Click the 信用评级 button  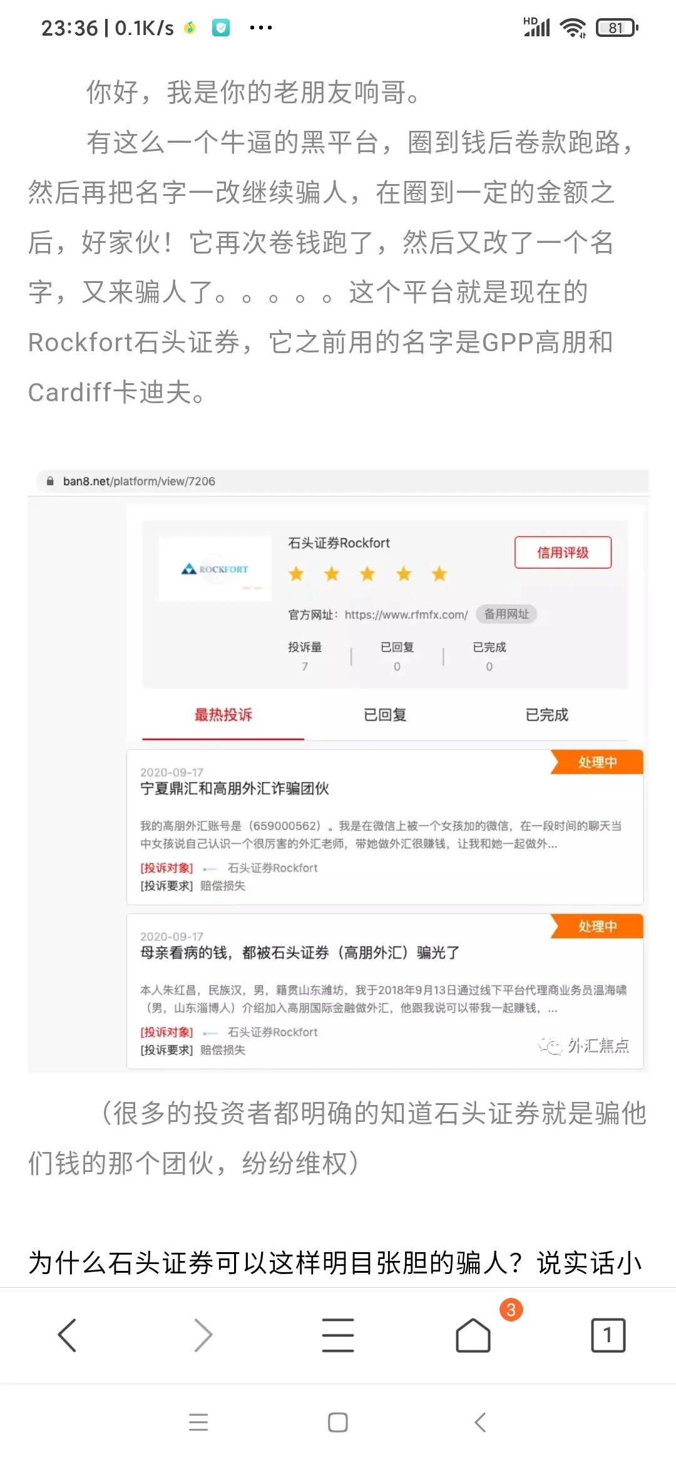[563, 552]
